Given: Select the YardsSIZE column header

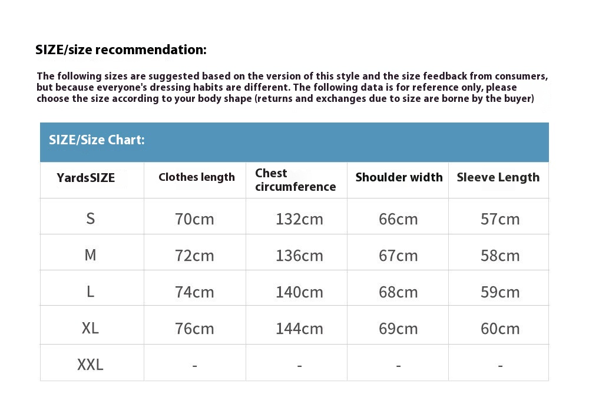Looking at the screenshot, I should click(x=86, y=178).
